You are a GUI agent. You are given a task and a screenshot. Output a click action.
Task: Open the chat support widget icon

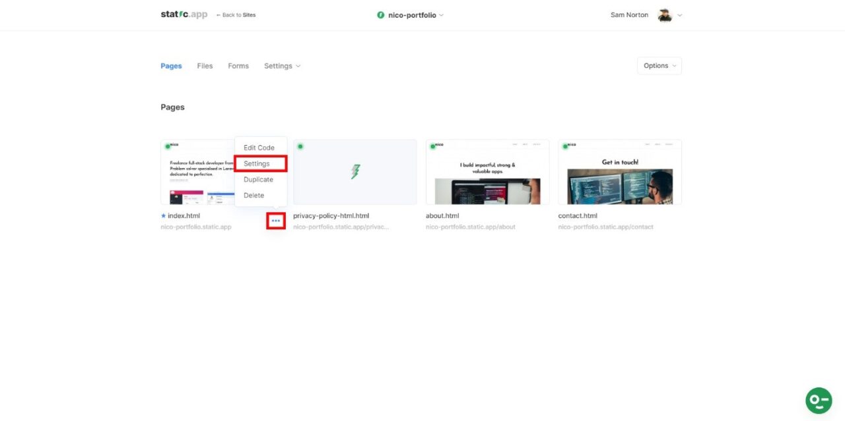tap(819, 401)
